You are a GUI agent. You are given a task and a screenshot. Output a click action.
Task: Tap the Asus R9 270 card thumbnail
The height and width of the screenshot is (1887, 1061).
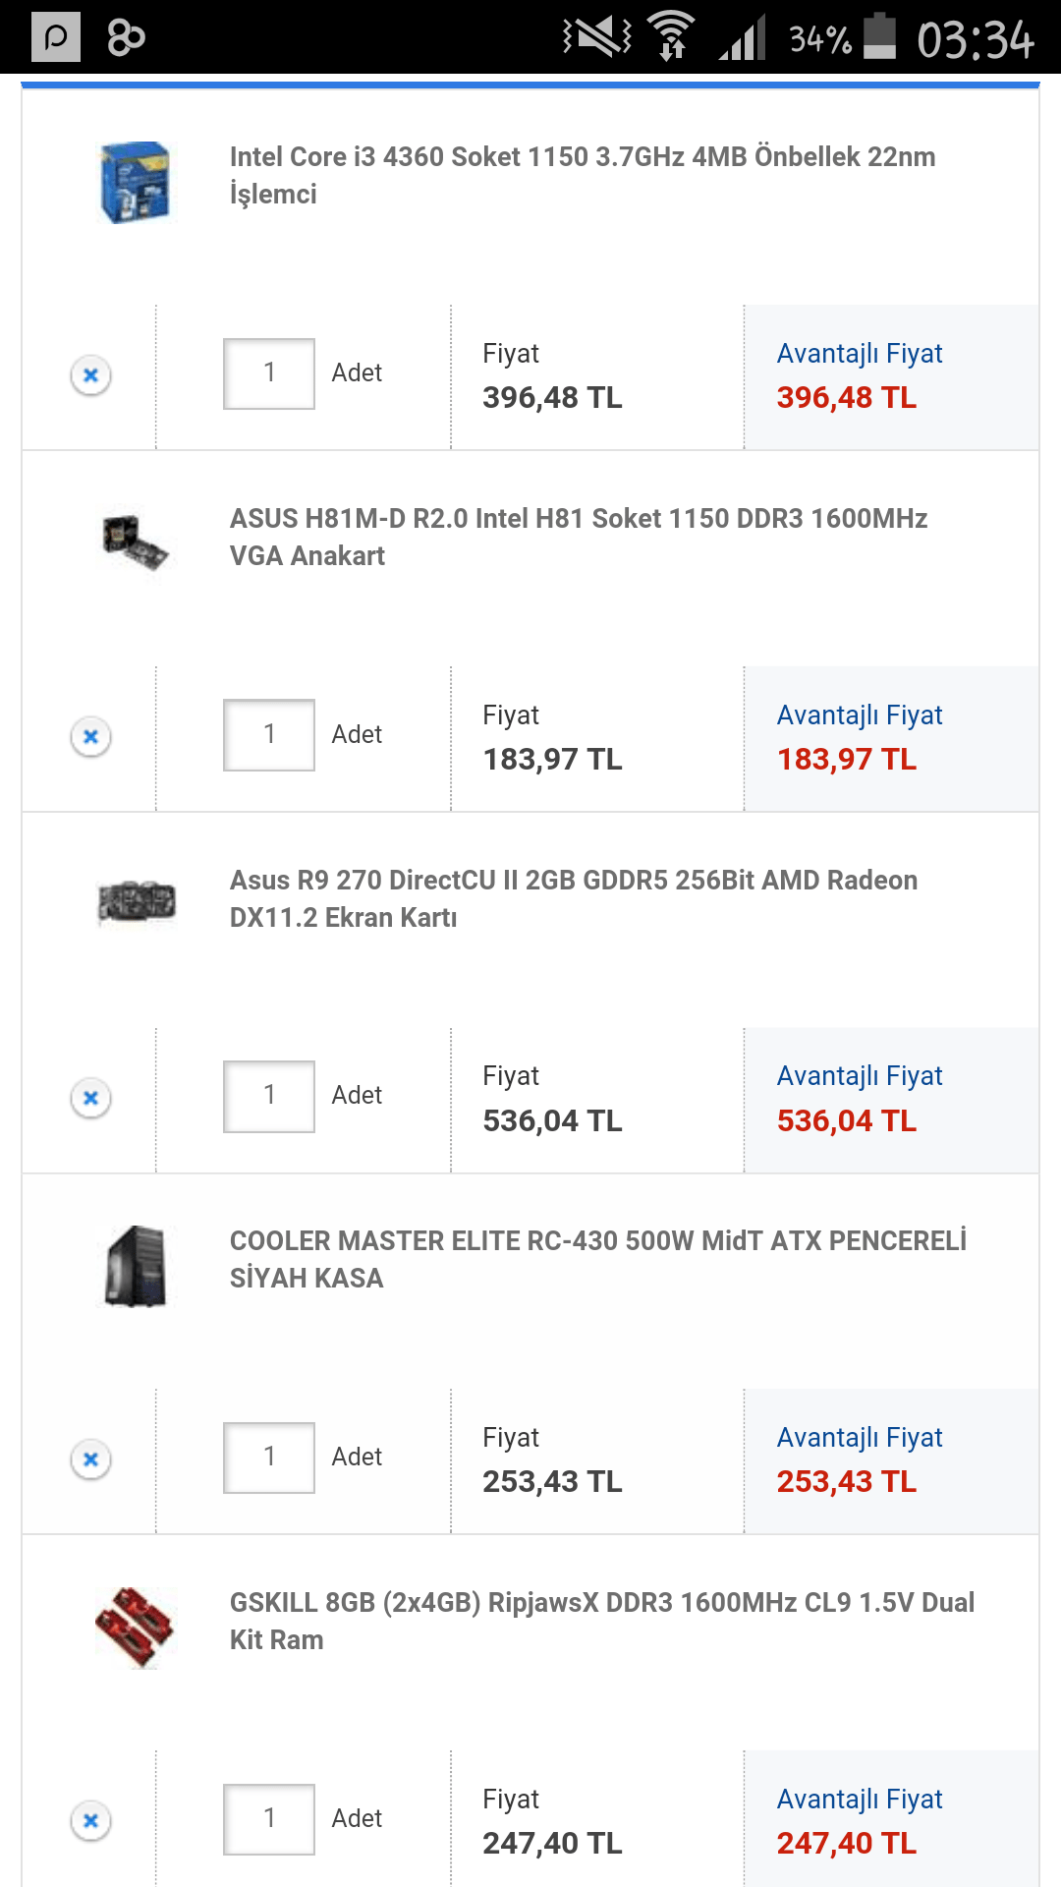pyautogui.click(x=136, y=901)
